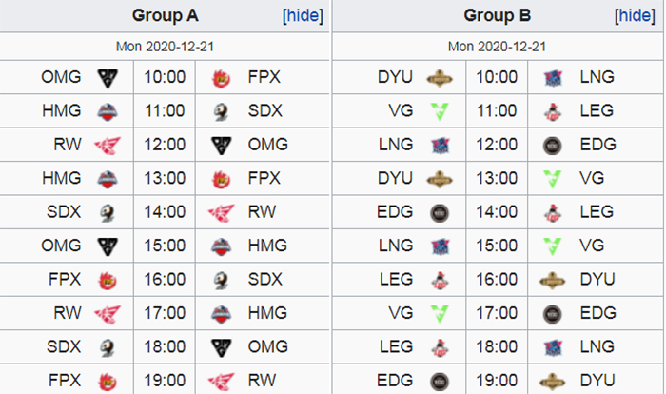Click FPX flame logo in 10:00 match
This screenshot has height=394, width=666.
222,78
